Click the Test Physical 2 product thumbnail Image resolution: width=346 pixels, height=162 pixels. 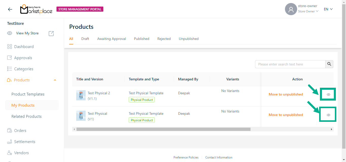(x=81, y=96)
